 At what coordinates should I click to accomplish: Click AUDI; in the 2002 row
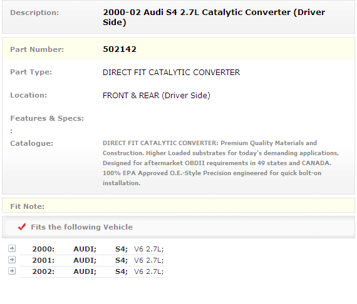click(x=85, y=271)
